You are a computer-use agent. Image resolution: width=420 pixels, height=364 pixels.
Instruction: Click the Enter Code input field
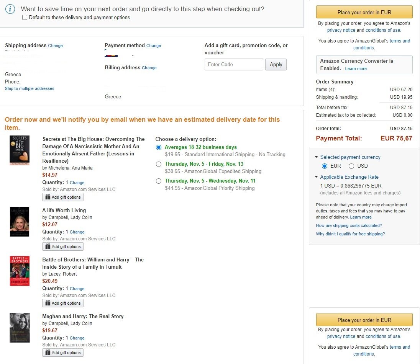point(234,65)
